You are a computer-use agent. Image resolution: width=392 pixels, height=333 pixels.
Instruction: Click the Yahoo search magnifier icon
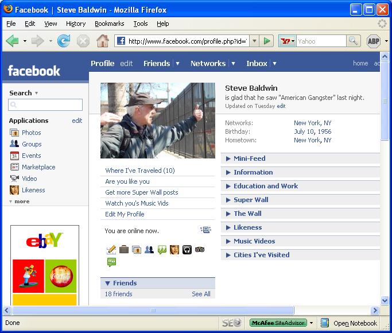click(353, 41)
